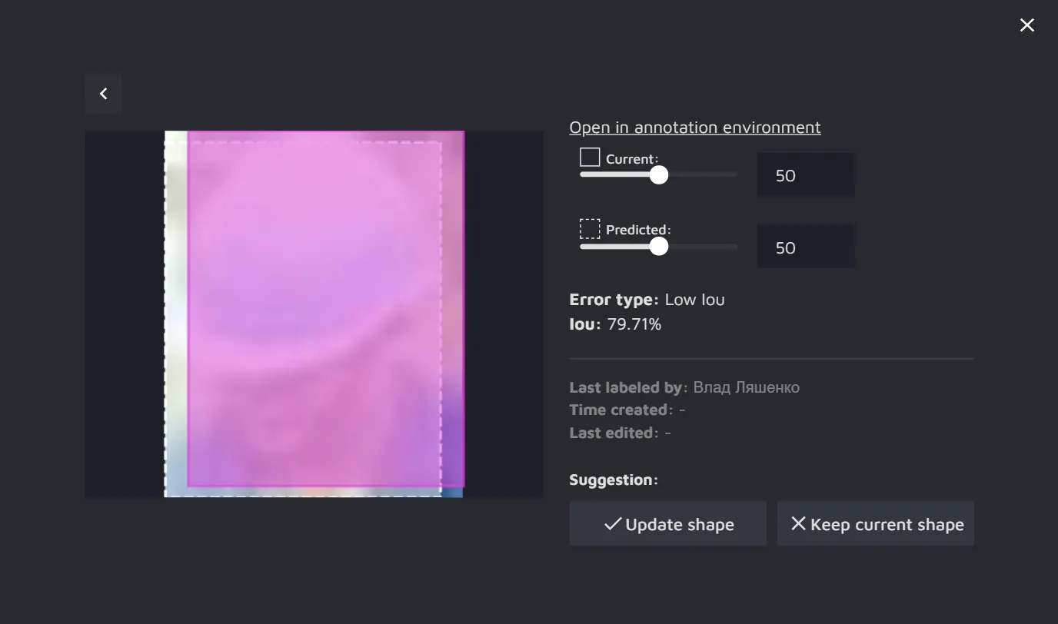1058x624 pixels.
Task: Click the X icon on Keep current shape
Action: 798,523
